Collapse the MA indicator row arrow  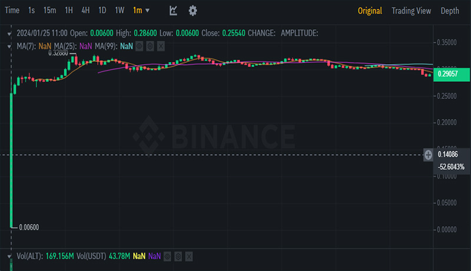pos(9,47)
